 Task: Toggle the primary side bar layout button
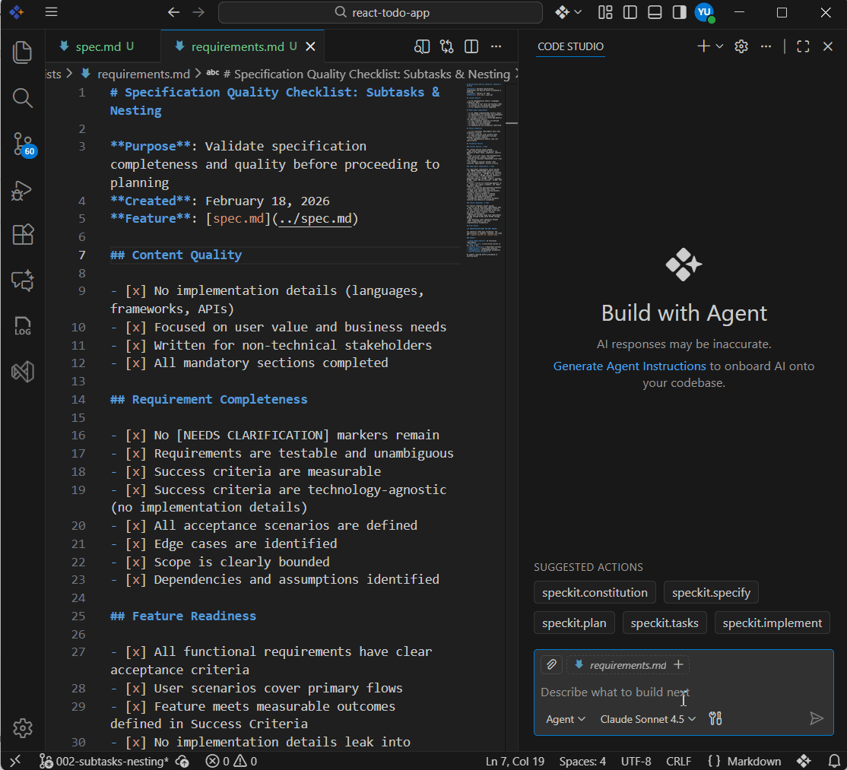(x=630, y=12)
